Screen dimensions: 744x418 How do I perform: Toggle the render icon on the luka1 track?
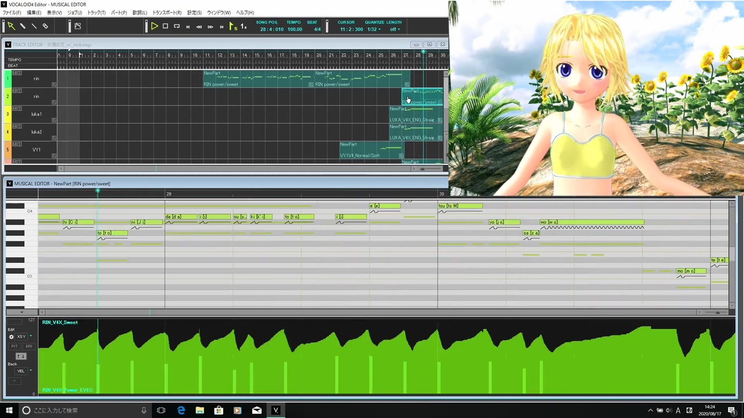click(54, 120)
